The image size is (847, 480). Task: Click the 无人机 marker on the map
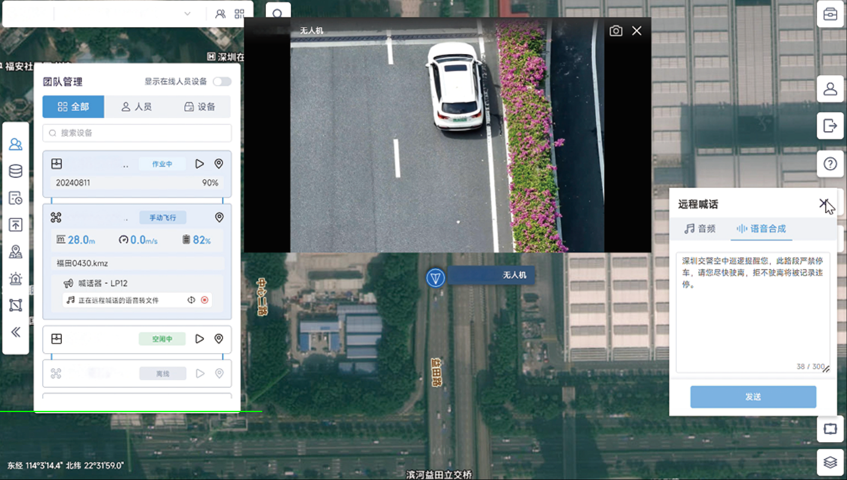(x=435, y=277)
